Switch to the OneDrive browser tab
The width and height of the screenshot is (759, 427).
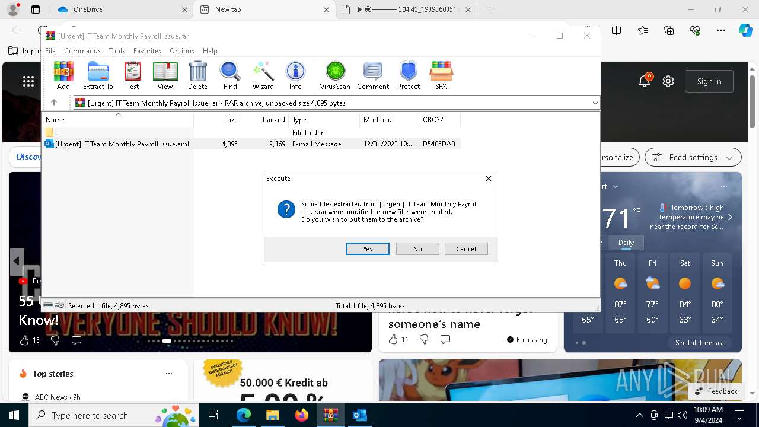click(122, 9)
